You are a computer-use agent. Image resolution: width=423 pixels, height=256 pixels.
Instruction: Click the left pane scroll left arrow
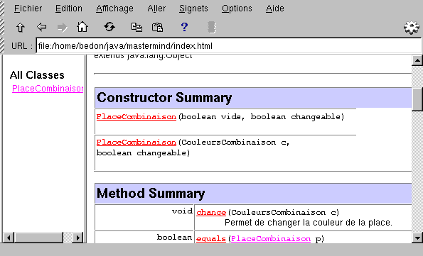click(x=9, y=238)
